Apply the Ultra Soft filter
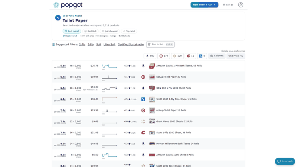 110,45
